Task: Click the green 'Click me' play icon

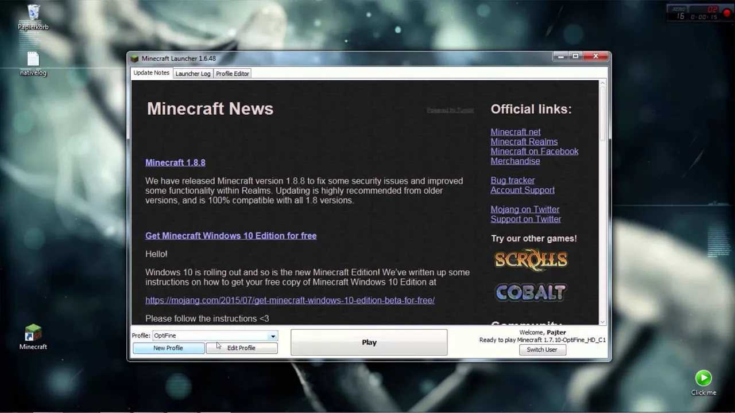Action: pos(703,378)
